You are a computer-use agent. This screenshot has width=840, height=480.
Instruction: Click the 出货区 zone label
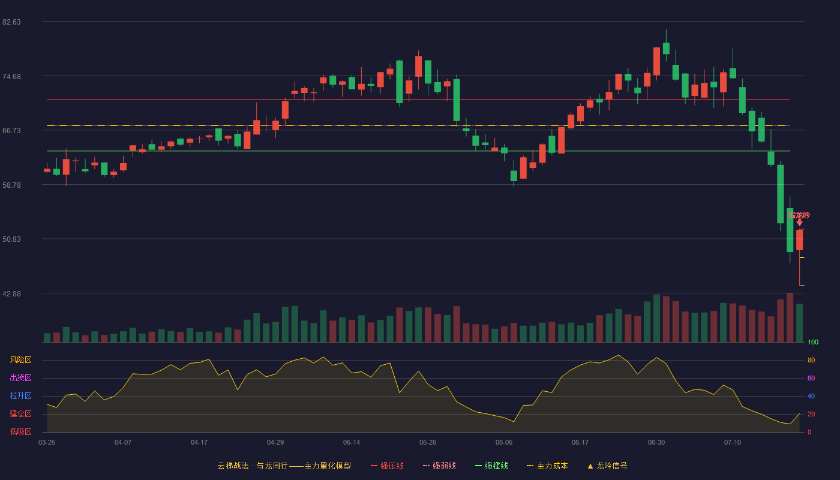tap(20, 378)
